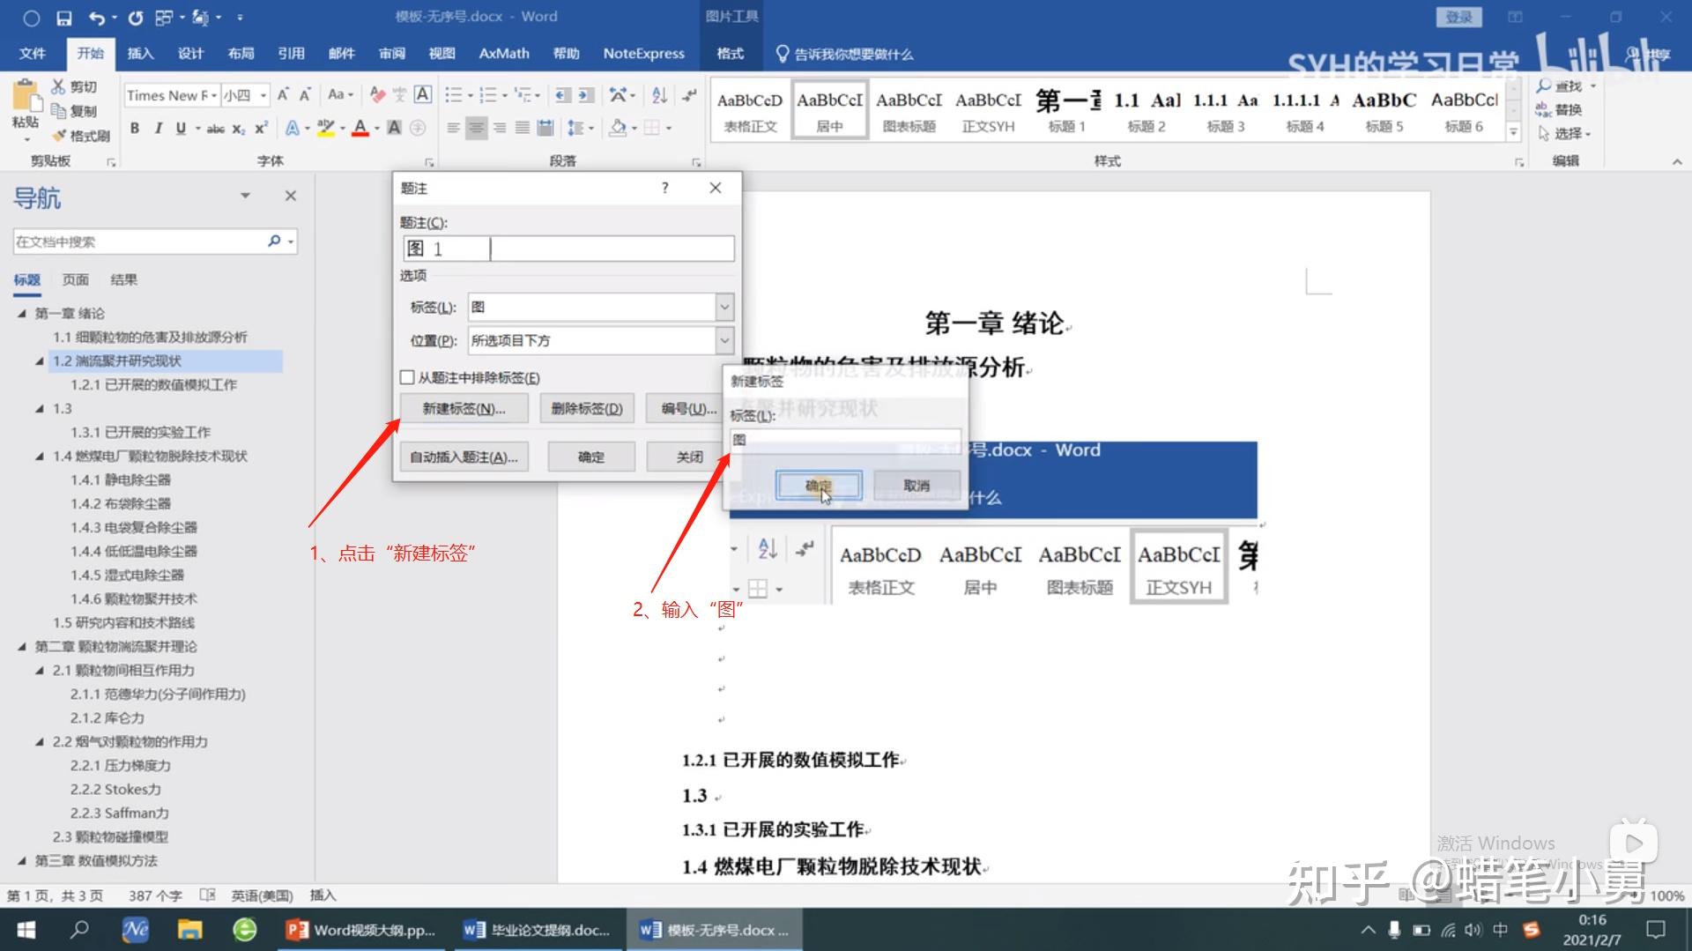This screenshot has width=1692, height=951.
Task: Click the 删除标签(D) button
Action: (587, 409)
